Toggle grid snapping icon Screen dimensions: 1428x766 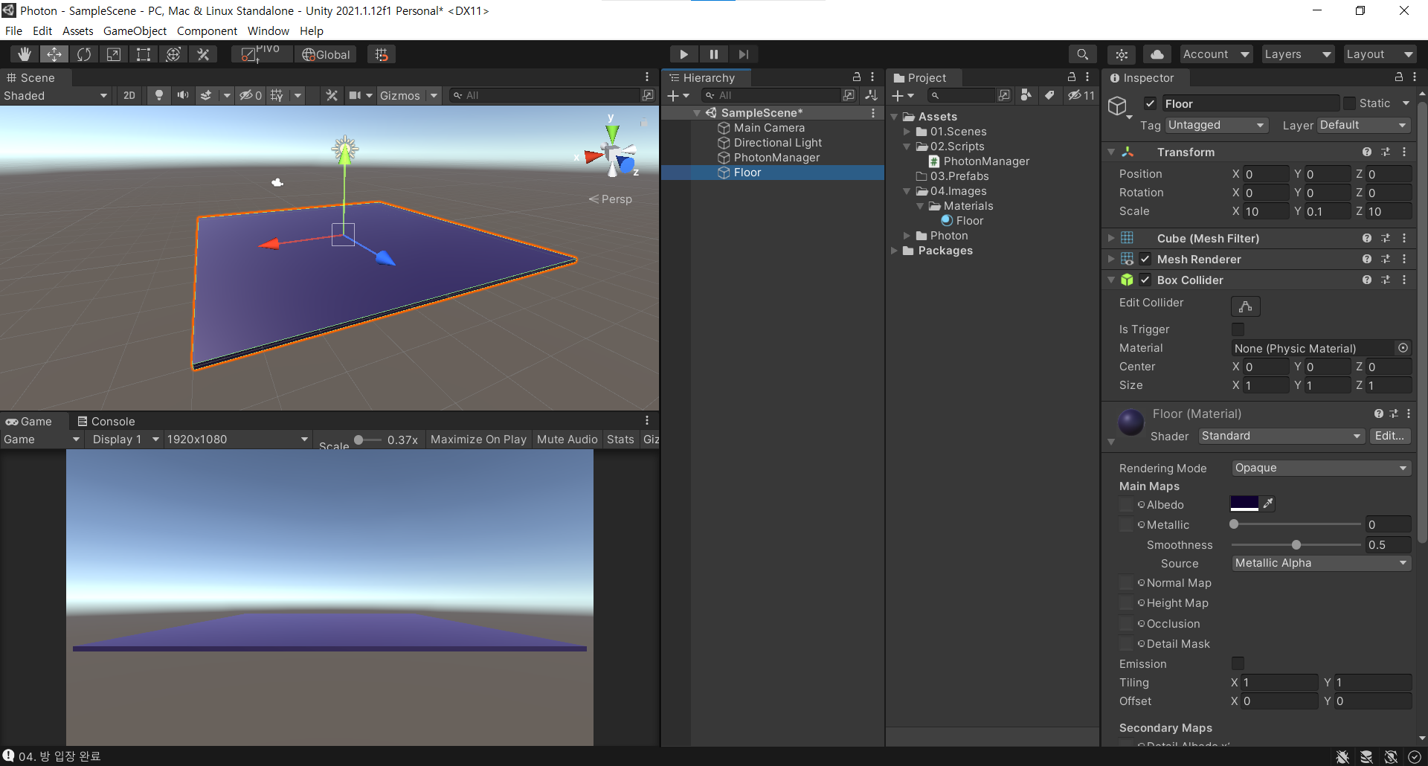tap(382, 54)
